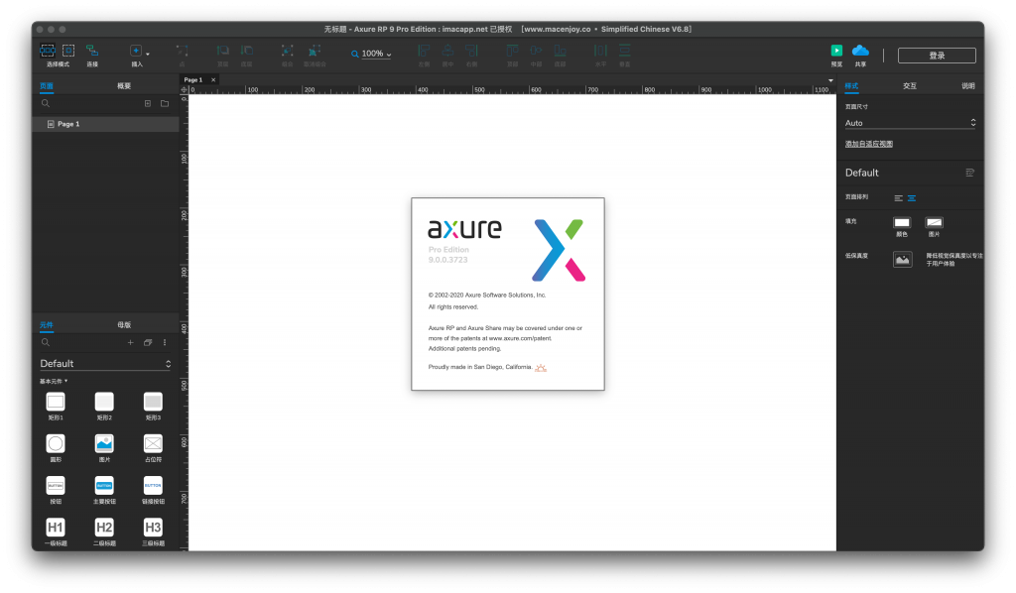Align top with 顶部 icon

[512, 51]
